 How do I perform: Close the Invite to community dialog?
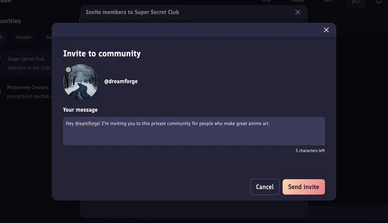click(326, 30)
